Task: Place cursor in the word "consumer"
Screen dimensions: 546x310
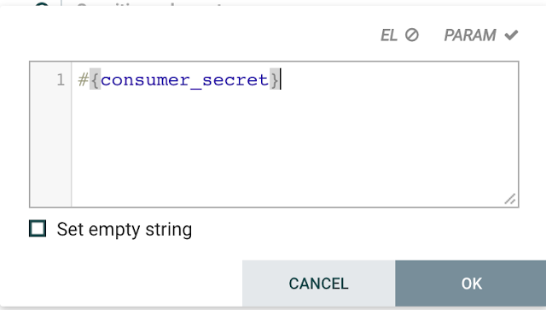Action: point(145,80)
